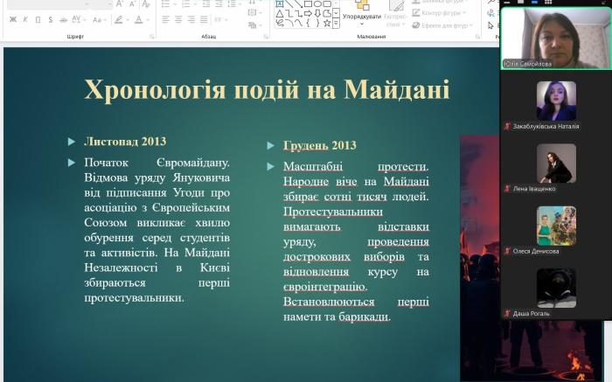The image size is (612, 382).
Task: Toggle italic formatting (К) in the ribbon
Action: (x=24, y=19)
